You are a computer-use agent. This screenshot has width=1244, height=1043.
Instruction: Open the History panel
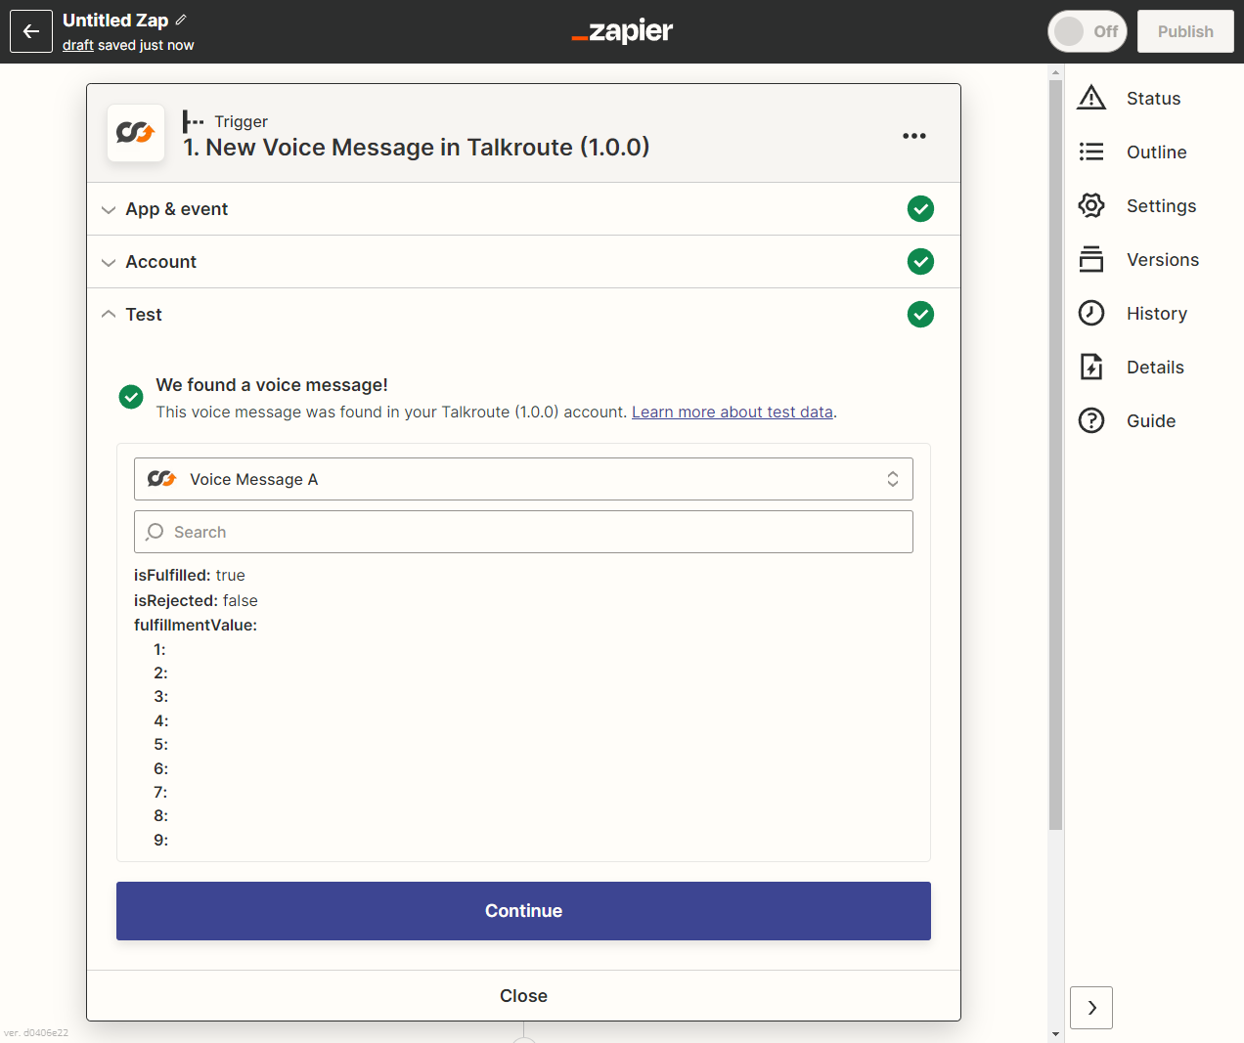point(1156,313)
